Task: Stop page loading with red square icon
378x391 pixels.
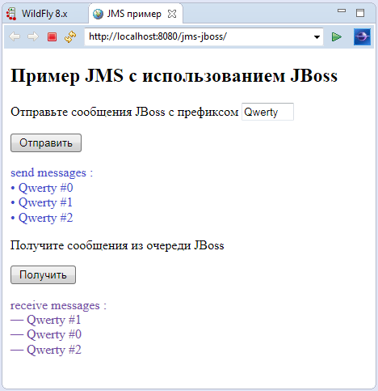Action: 52,36
